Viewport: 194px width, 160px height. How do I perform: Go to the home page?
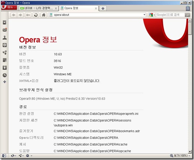pos(43,15)
